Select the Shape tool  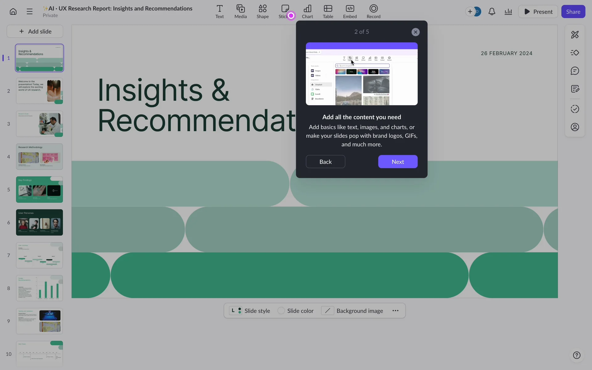[x=262, y=11]
